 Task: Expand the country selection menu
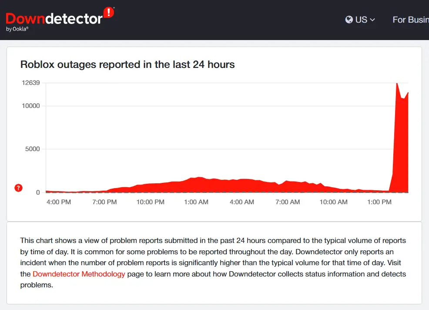tap(360, 19)
